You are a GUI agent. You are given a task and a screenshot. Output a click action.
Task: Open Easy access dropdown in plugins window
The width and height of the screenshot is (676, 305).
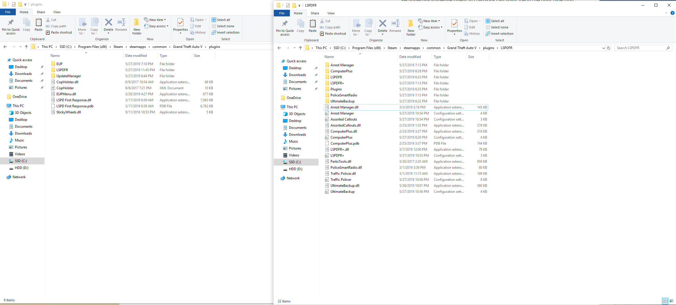click(156, 26)
